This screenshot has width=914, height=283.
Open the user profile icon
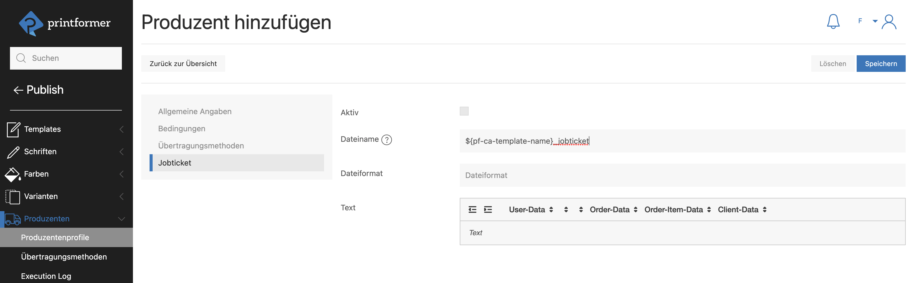pos(889,22)
